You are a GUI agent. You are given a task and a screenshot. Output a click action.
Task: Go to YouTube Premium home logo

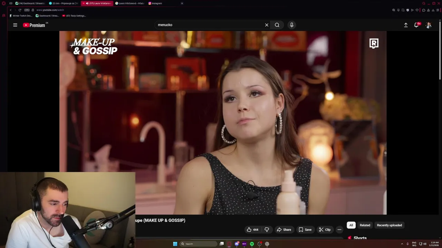(34, 25)
